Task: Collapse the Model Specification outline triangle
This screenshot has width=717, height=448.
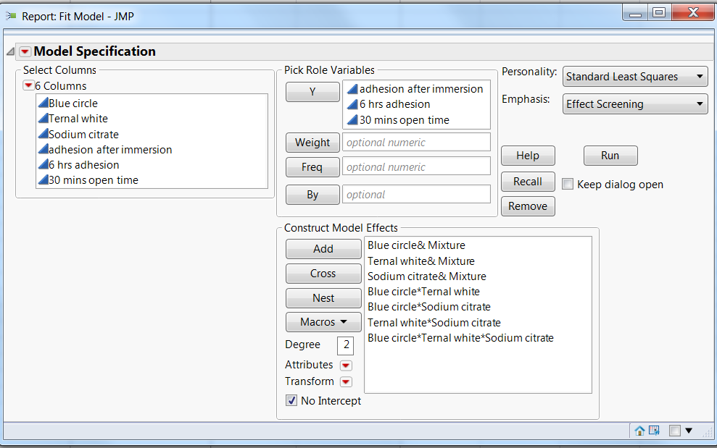Action: (x=11, y=52)
